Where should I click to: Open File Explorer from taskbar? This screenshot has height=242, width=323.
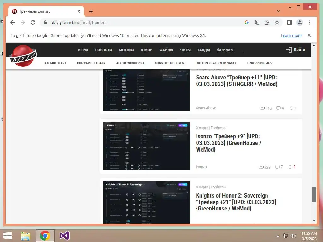coord(25,236)
